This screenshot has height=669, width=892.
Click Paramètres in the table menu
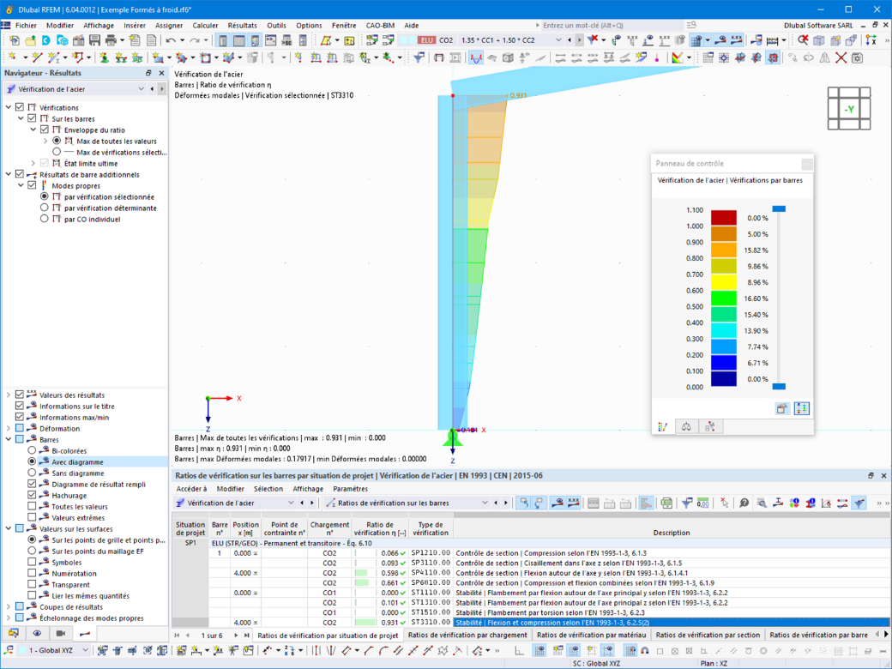tap(351, 489)
